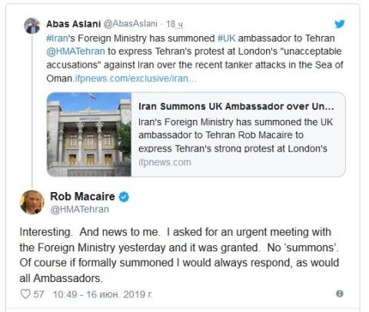Click the ifpnews.com domain in card
Image resolution: width=369 pixels, height=312 pixels.
pyautogui.click(x=165, y=162)
